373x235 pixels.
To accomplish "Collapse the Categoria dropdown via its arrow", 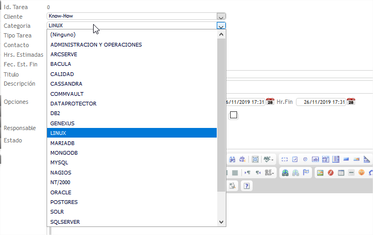I will (x=221, y=26).
